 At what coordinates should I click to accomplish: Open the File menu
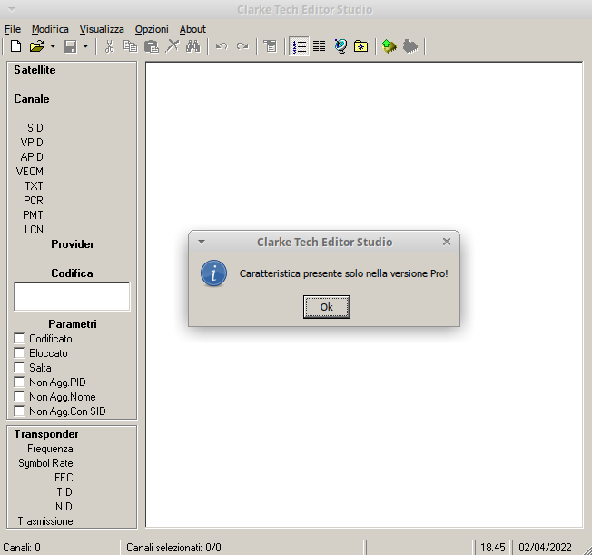[13, 29]
